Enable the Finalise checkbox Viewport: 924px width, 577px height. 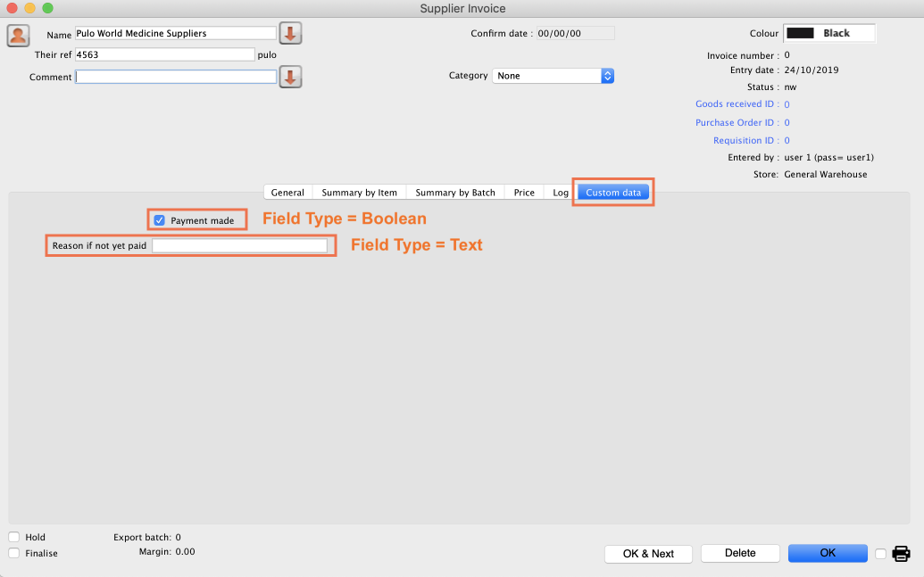click(14, 553)
